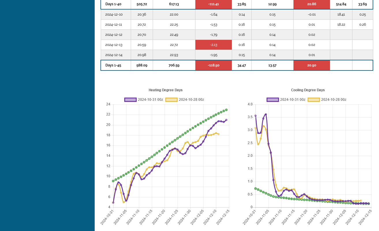Click the 18.22 value in 2024-12-11 row
This screenshot has height=231, width=379.
tap(341, 25)
